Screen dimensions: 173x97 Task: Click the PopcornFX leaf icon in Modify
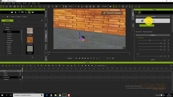(x=139, y=12)
